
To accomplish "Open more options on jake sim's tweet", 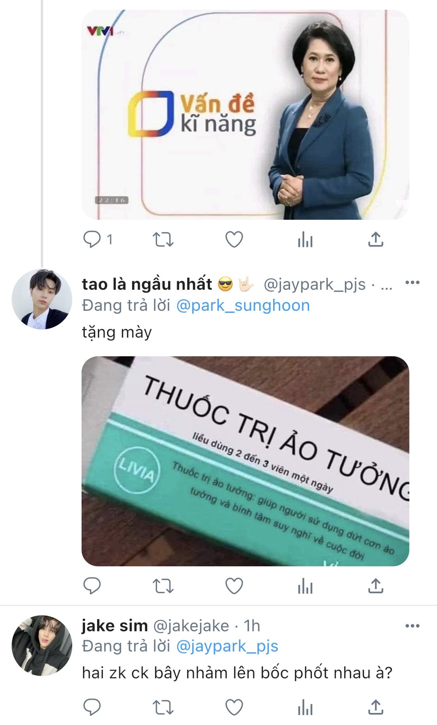I will tap(412, 626).
